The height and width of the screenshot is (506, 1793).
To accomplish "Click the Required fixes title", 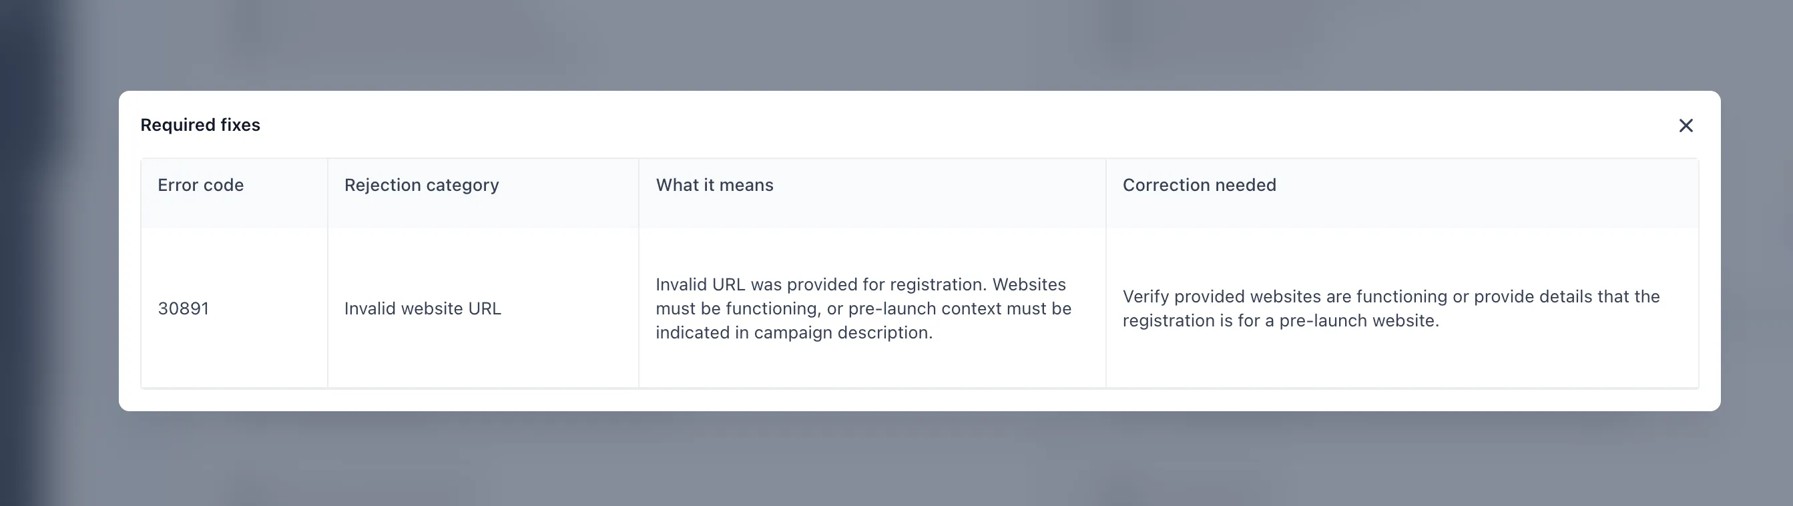I will 200,125.
